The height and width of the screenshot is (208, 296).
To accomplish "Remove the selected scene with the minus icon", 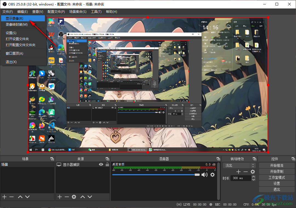I will 12,197.
